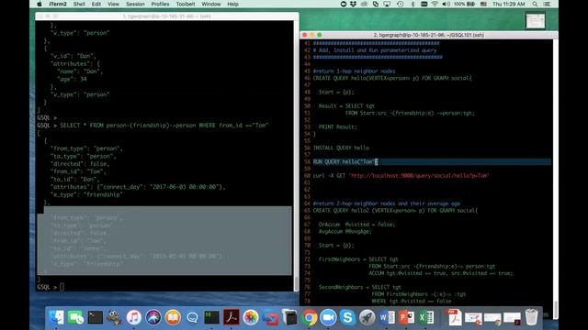This screenshot has width=588, height=330.
Task: Launch Google Chrome from the Dock
Action: pos(309,318)
